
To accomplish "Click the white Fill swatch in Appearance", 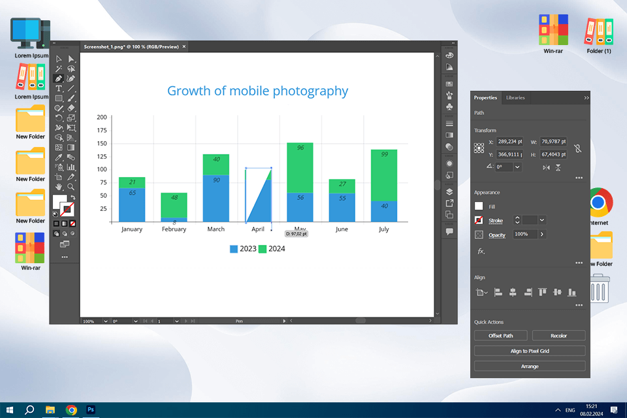I will pos(479,206).
